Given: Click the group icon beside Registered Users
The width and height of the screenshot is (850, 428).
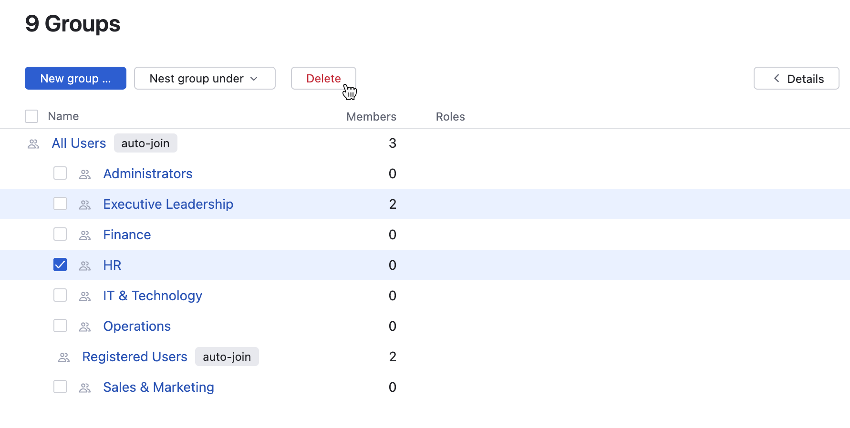Looking at the screenshot, I should 64,357.
